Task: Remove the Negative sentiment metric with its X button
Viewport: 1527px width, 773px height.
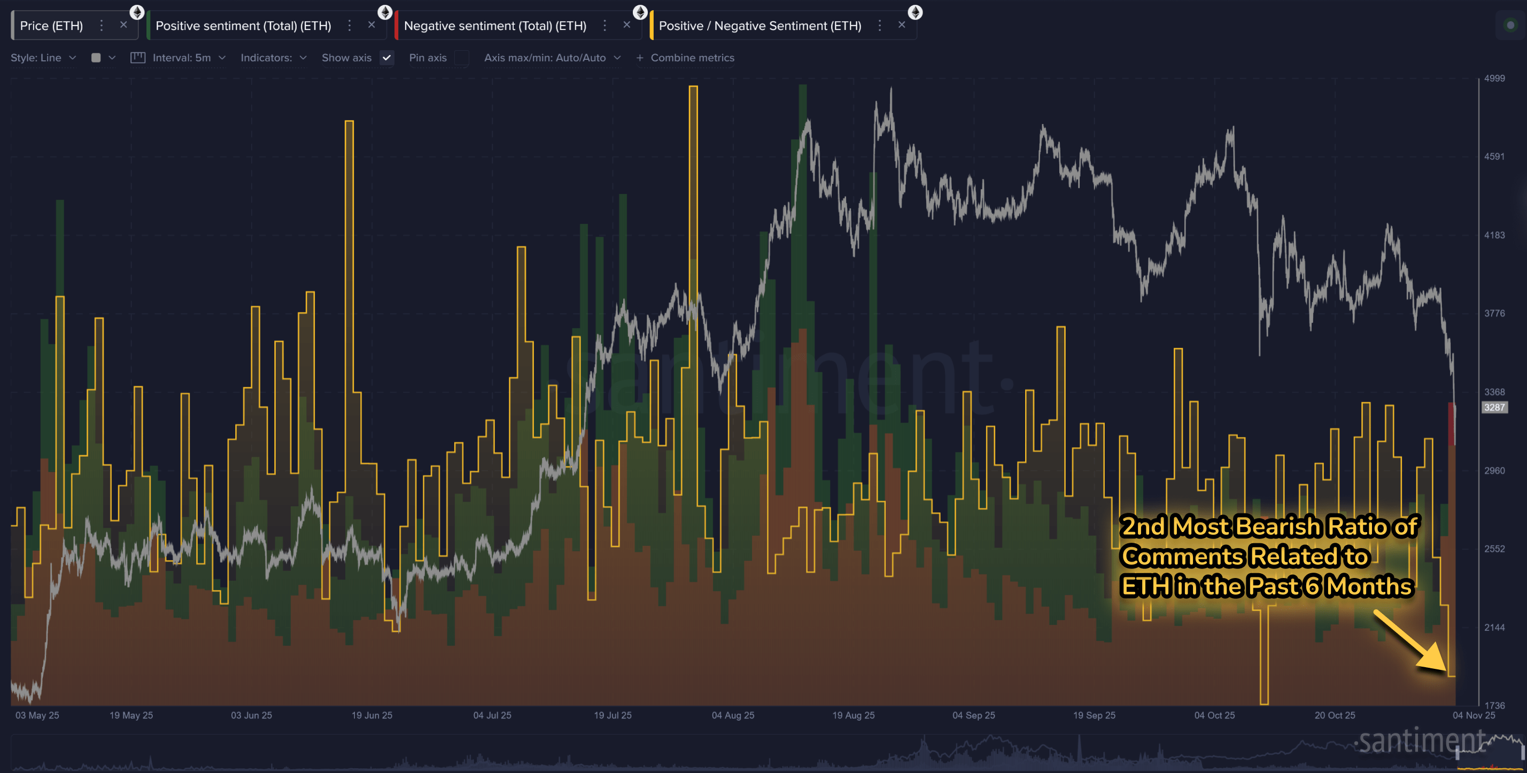Action: click(x=626, y=25)
